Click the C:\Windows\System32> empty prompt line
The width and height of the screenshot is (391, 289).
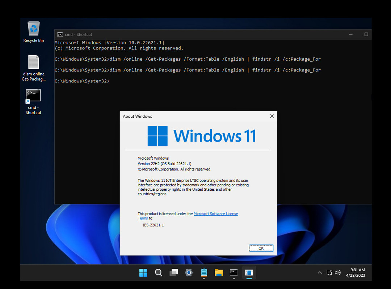point(82,81)
